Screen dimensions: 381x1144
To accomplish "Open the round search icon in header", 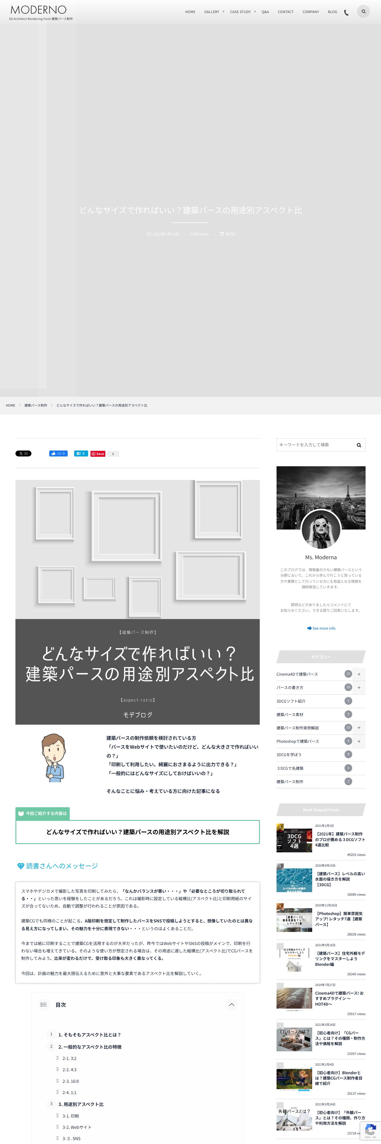I will coord(363,12).
